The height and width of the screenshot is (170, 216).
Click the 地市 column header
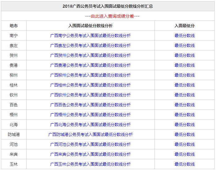(x=14, y=26)
